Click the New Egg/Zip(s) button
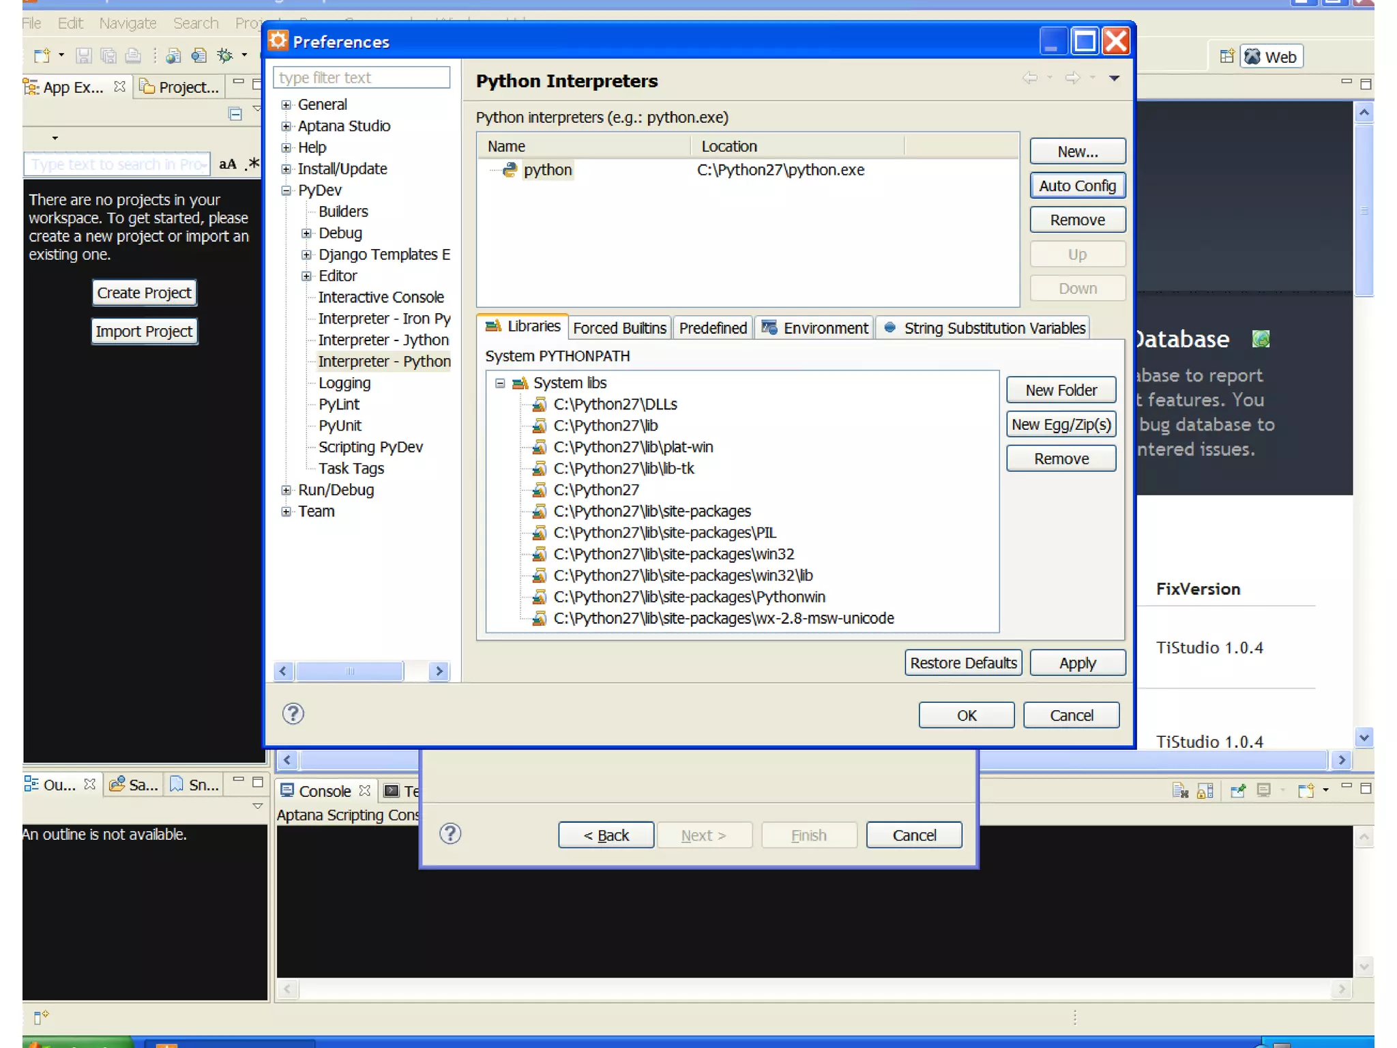 (1061, 424)
